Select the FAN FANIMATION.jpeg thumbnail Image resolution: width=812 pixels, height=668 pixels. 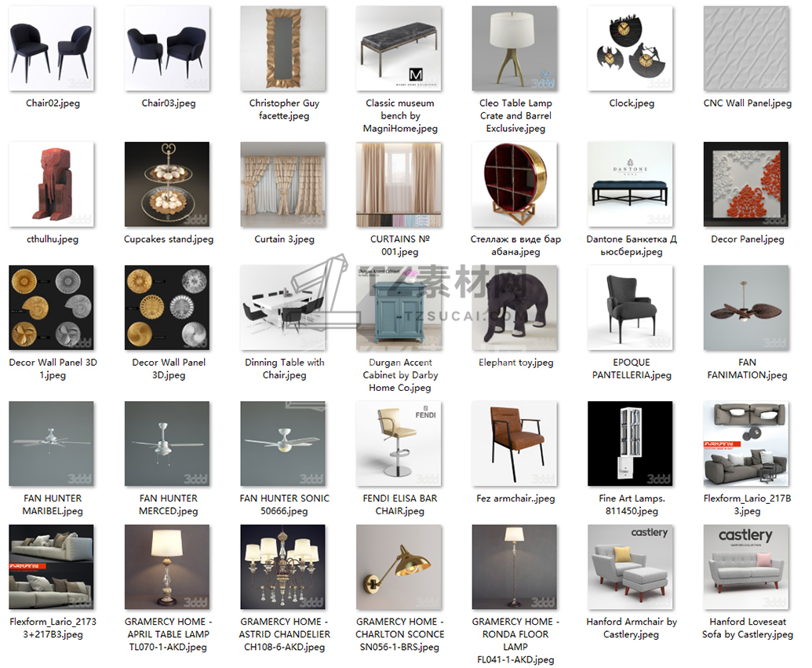(x=746, y=307)
